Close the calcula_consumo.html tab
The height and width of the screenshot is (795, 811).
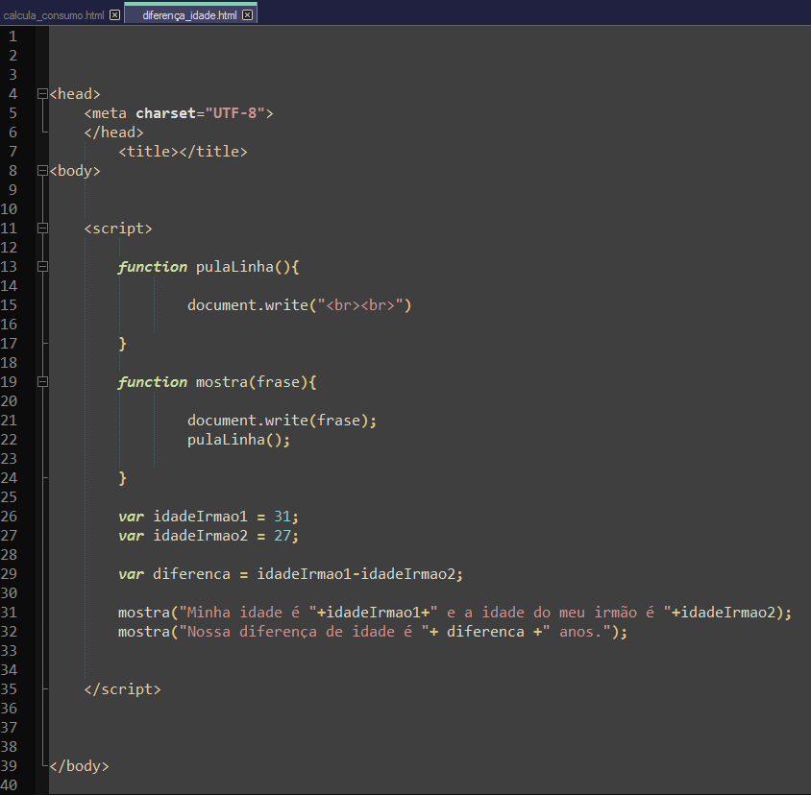pyautogui.click(x=114, y=15)
